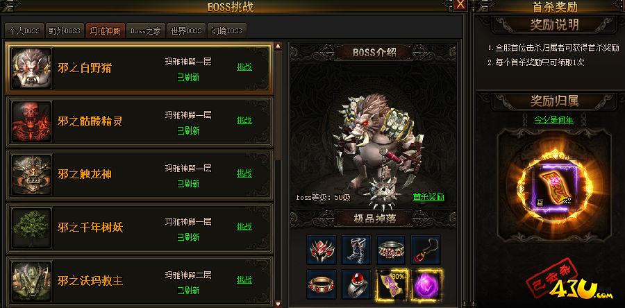The height and width of the screenshot is (308, 625).
Task: Click the boss list scrollbar up arrow
Action: pos(278,46)
